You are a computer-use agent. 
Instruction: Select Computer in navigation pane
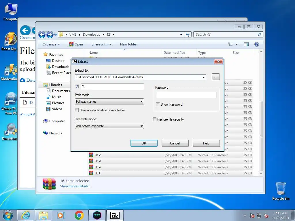point(54,121)
